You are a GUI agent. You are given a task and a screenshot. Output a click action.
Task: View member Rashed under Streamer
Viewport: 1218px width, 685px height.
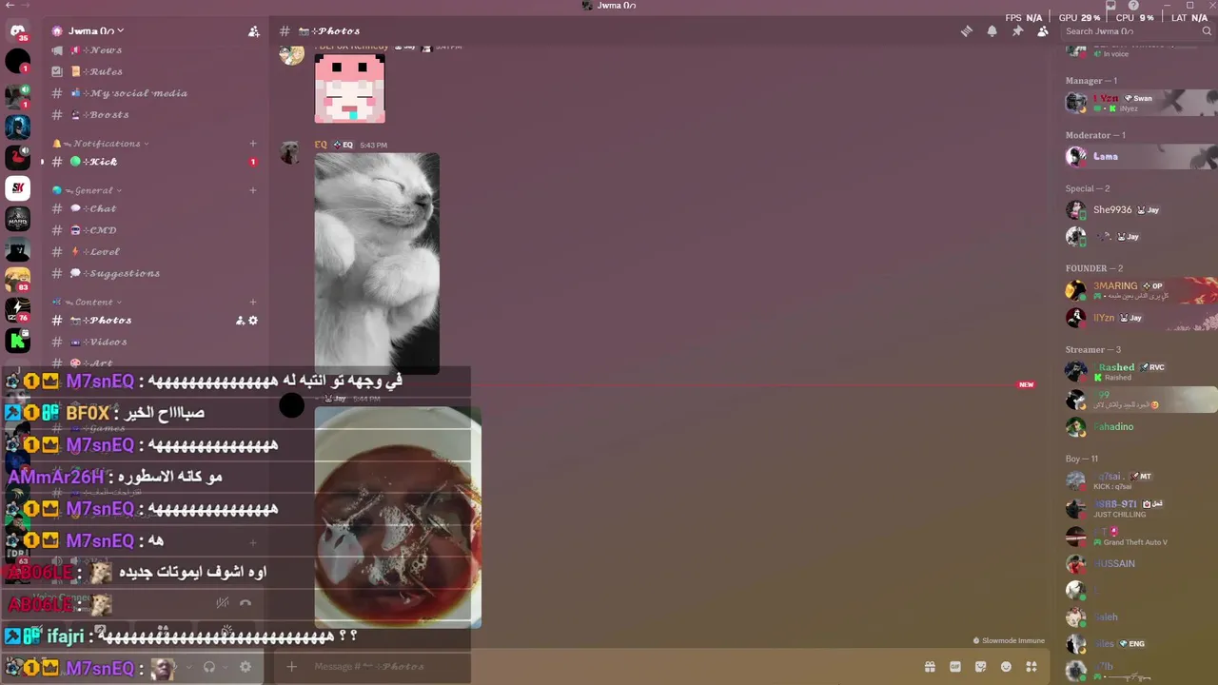(1140, 372)
